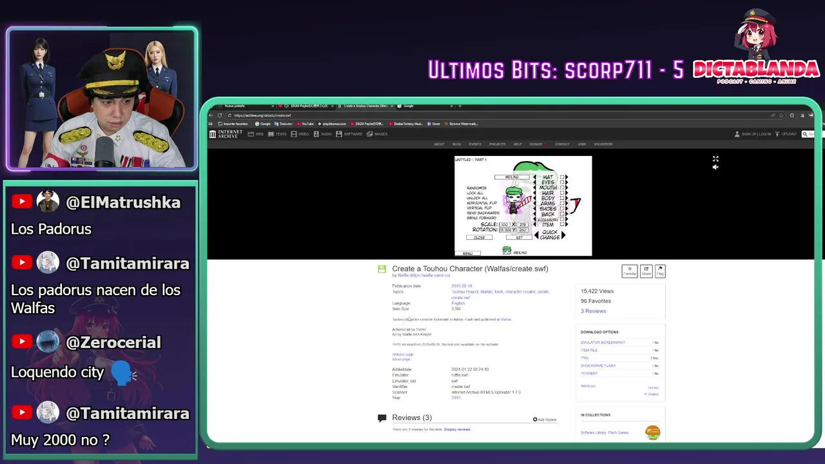
Task: Open the BLOG menu item
Action: [456, 144]
